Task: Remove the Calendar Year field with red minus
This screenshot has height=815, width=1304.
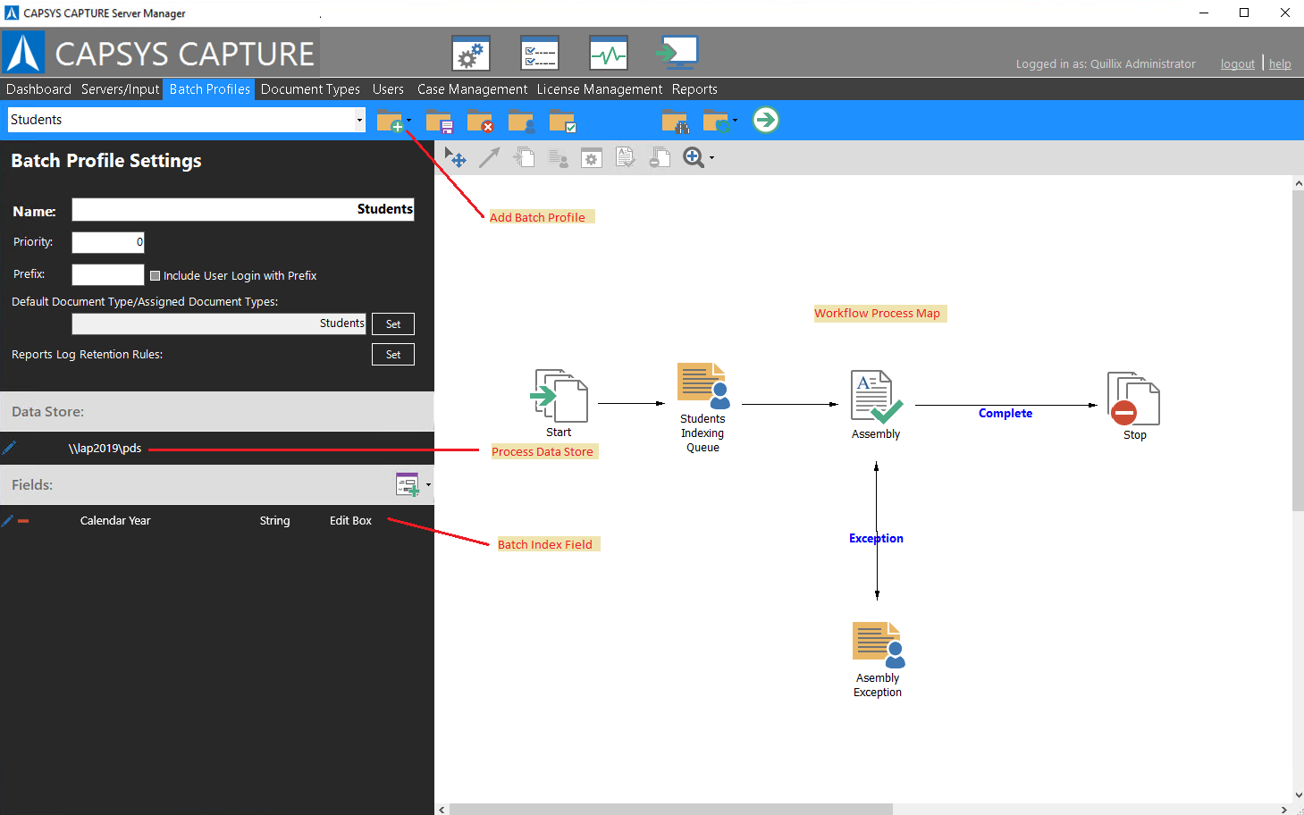Action: [x=23, y=521]
